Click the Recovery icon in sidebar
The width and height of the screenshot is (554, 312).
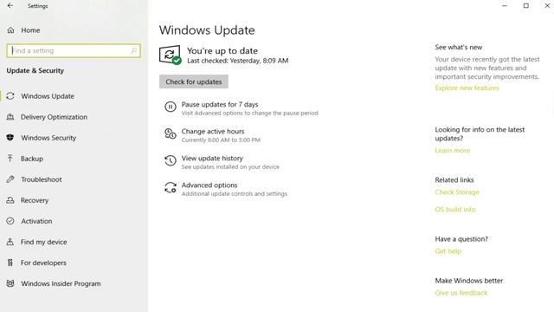[x=10, y=200]
